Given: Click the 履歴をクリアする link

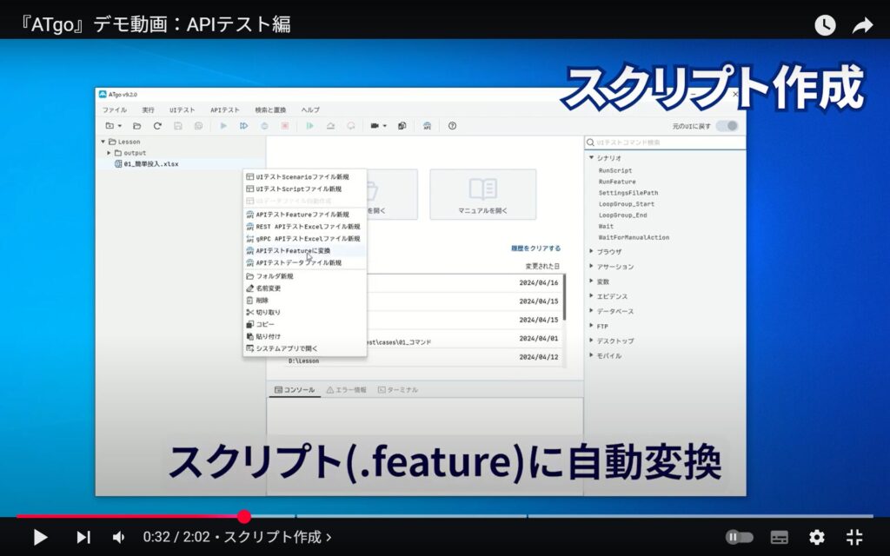Looking at the screenshot, I should tap(535, 248).
